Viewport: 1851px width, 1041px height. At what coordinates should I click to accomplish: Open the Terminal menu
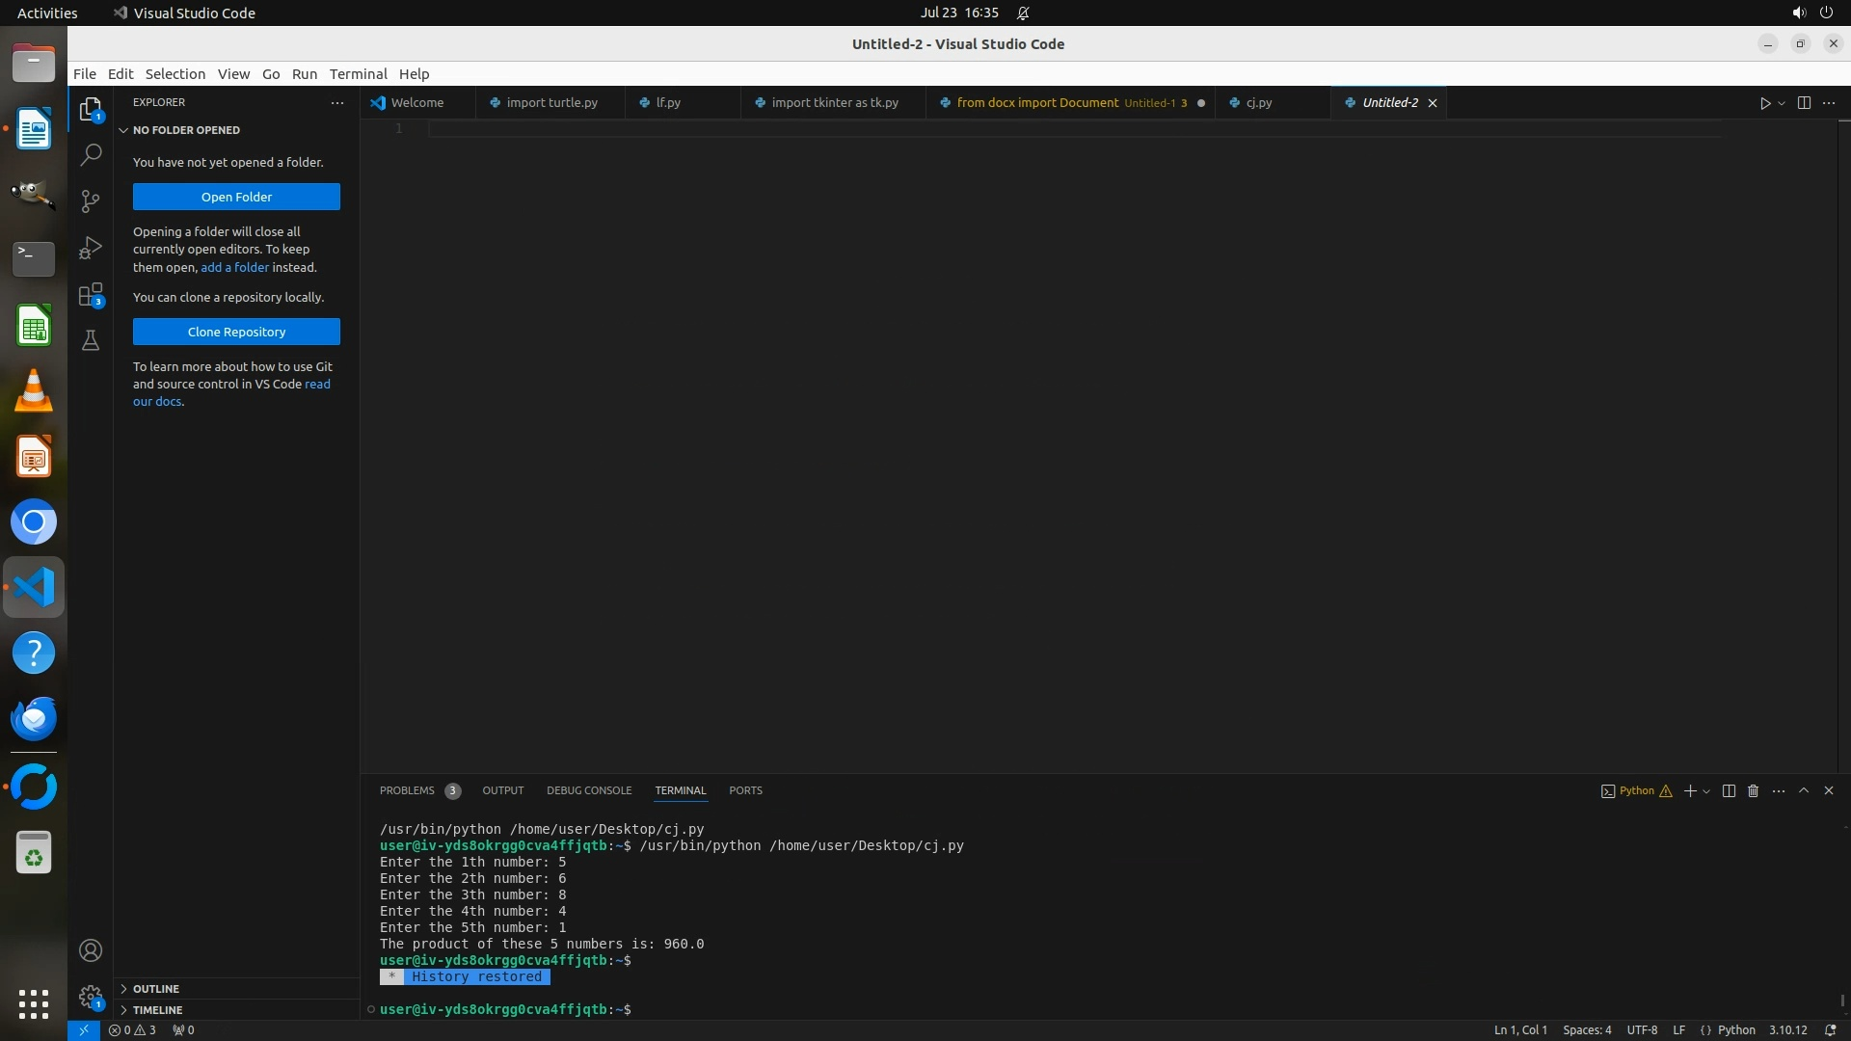[x=358, y=74]
